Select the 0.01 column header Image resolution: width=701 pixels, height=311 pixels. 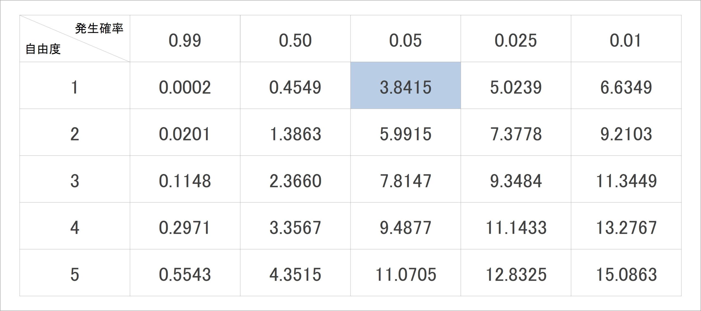[626, 39]
